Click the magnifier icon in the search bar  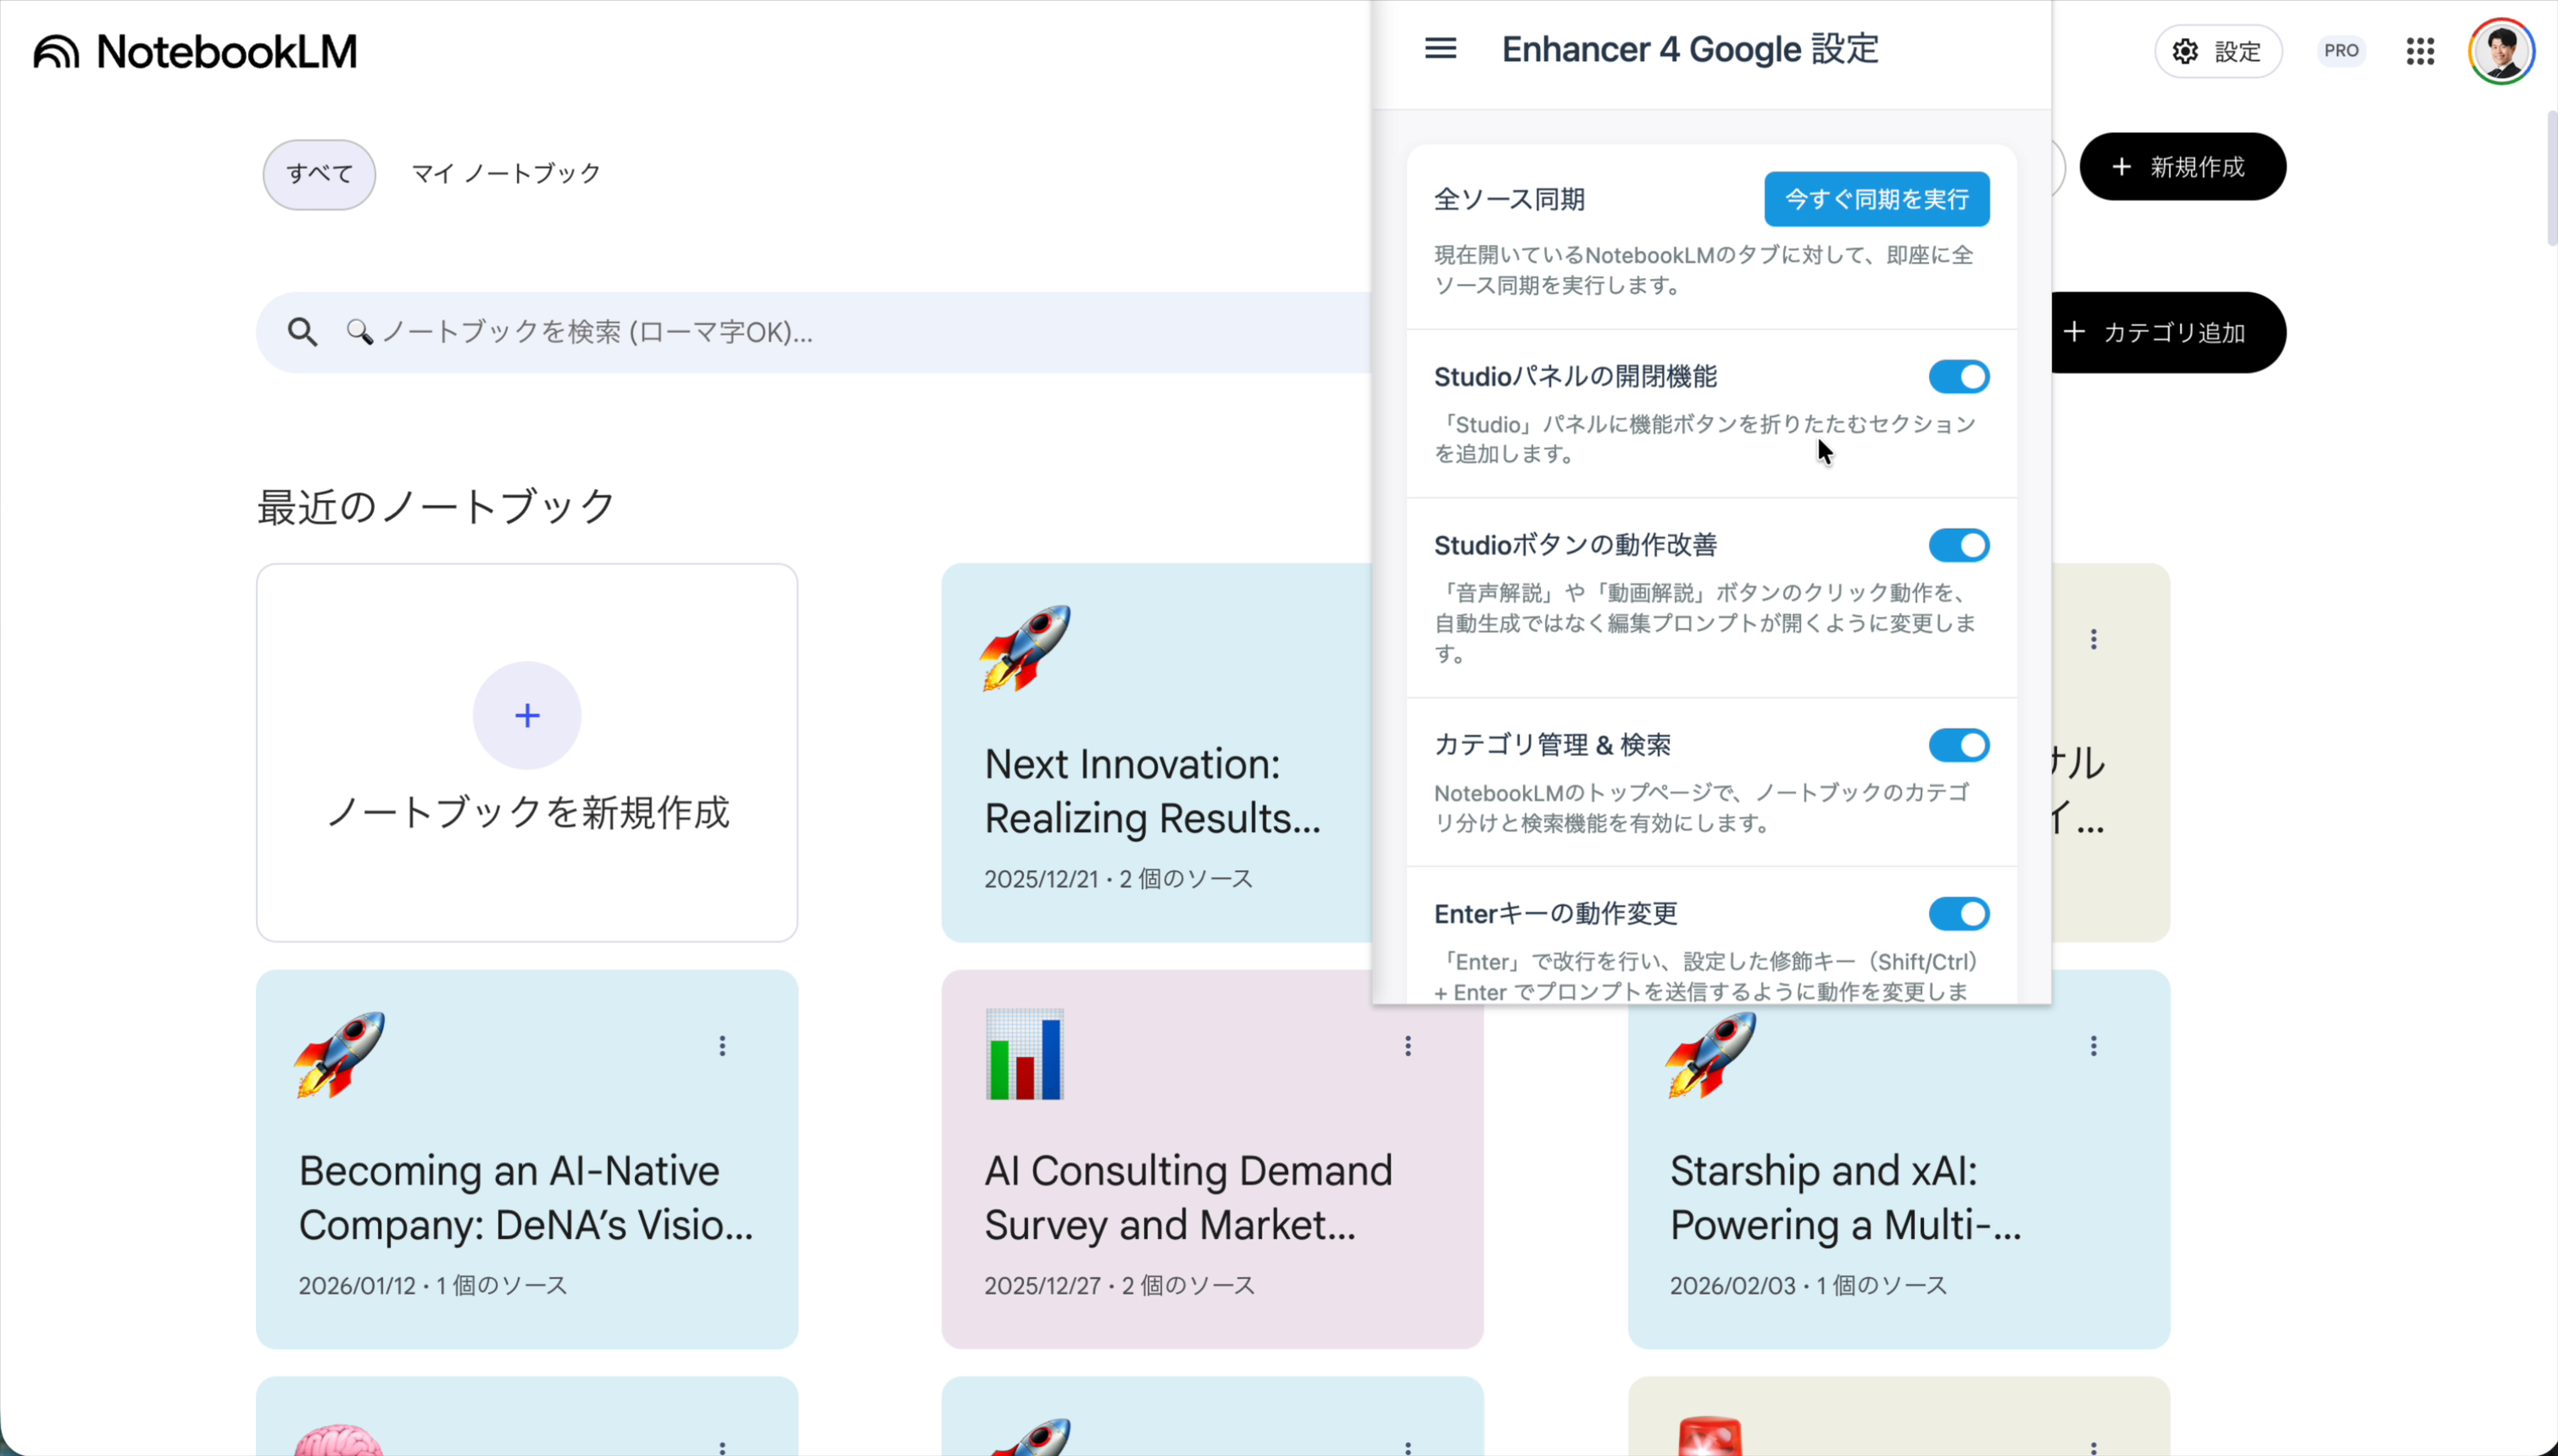[303, 331]
